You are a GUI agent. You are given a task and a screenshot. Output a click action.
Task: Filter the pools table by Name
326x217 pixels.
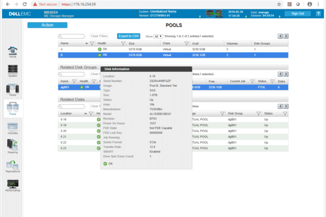92,43
